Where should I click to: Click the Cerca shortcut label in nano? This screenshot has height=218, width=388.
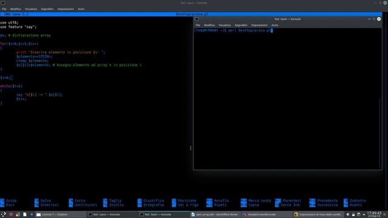click(x=80, y=200)
